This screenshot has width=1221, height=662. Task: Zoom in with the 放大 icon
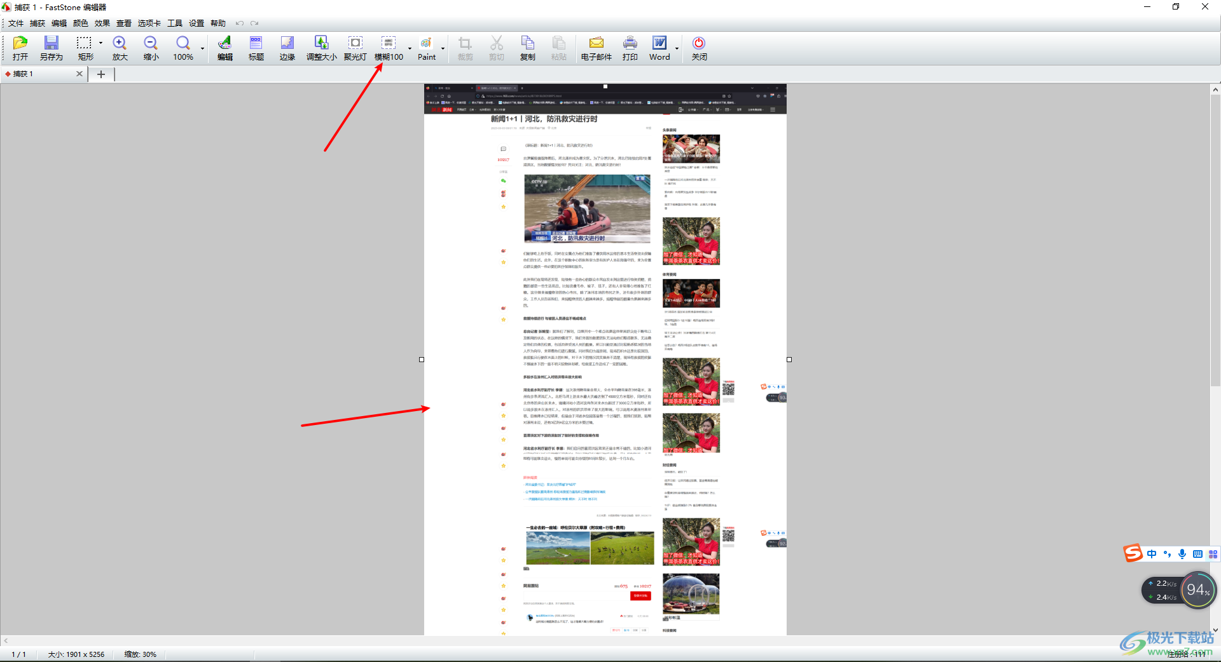120,48
